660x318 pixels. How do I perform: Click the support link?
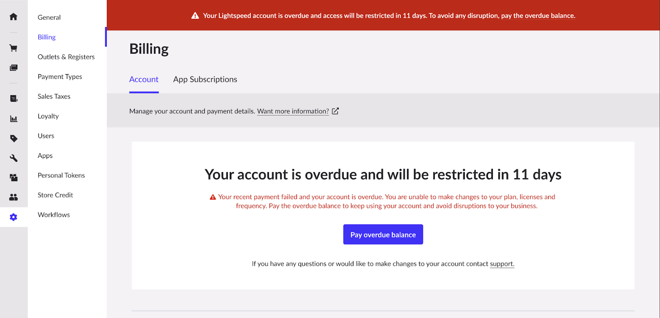pos(502,264)
